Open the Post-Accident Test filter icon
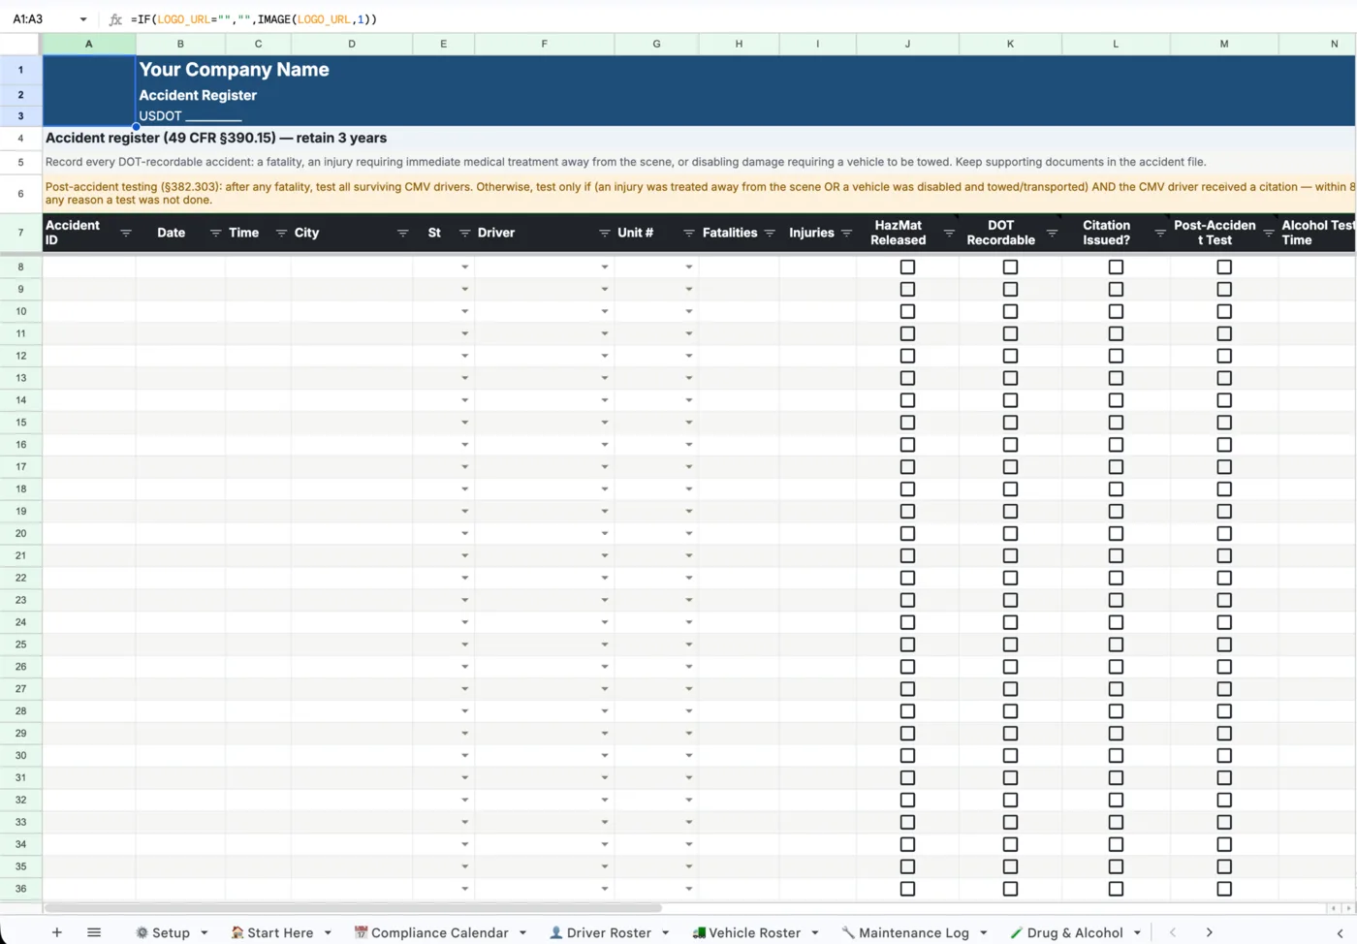 click(x=1268, y=233)
